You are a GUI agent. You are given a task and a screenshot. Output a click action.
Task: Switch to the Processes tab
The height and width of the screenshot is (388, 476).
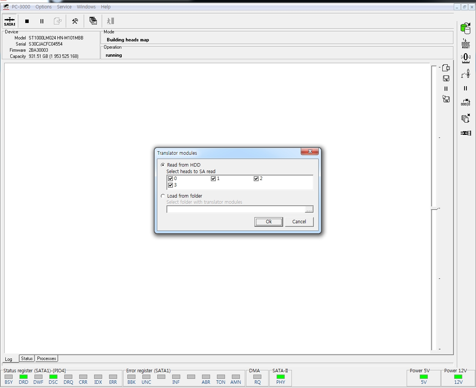click(x=47, y=359)
